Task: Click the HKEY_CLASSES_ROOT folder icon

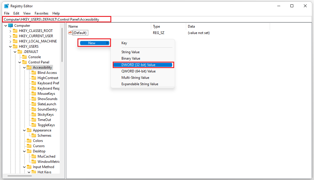Action: [x=15, y=31]
